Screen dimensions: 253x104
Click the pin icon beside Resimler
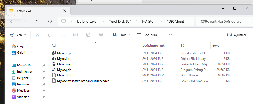click(44, 85)
